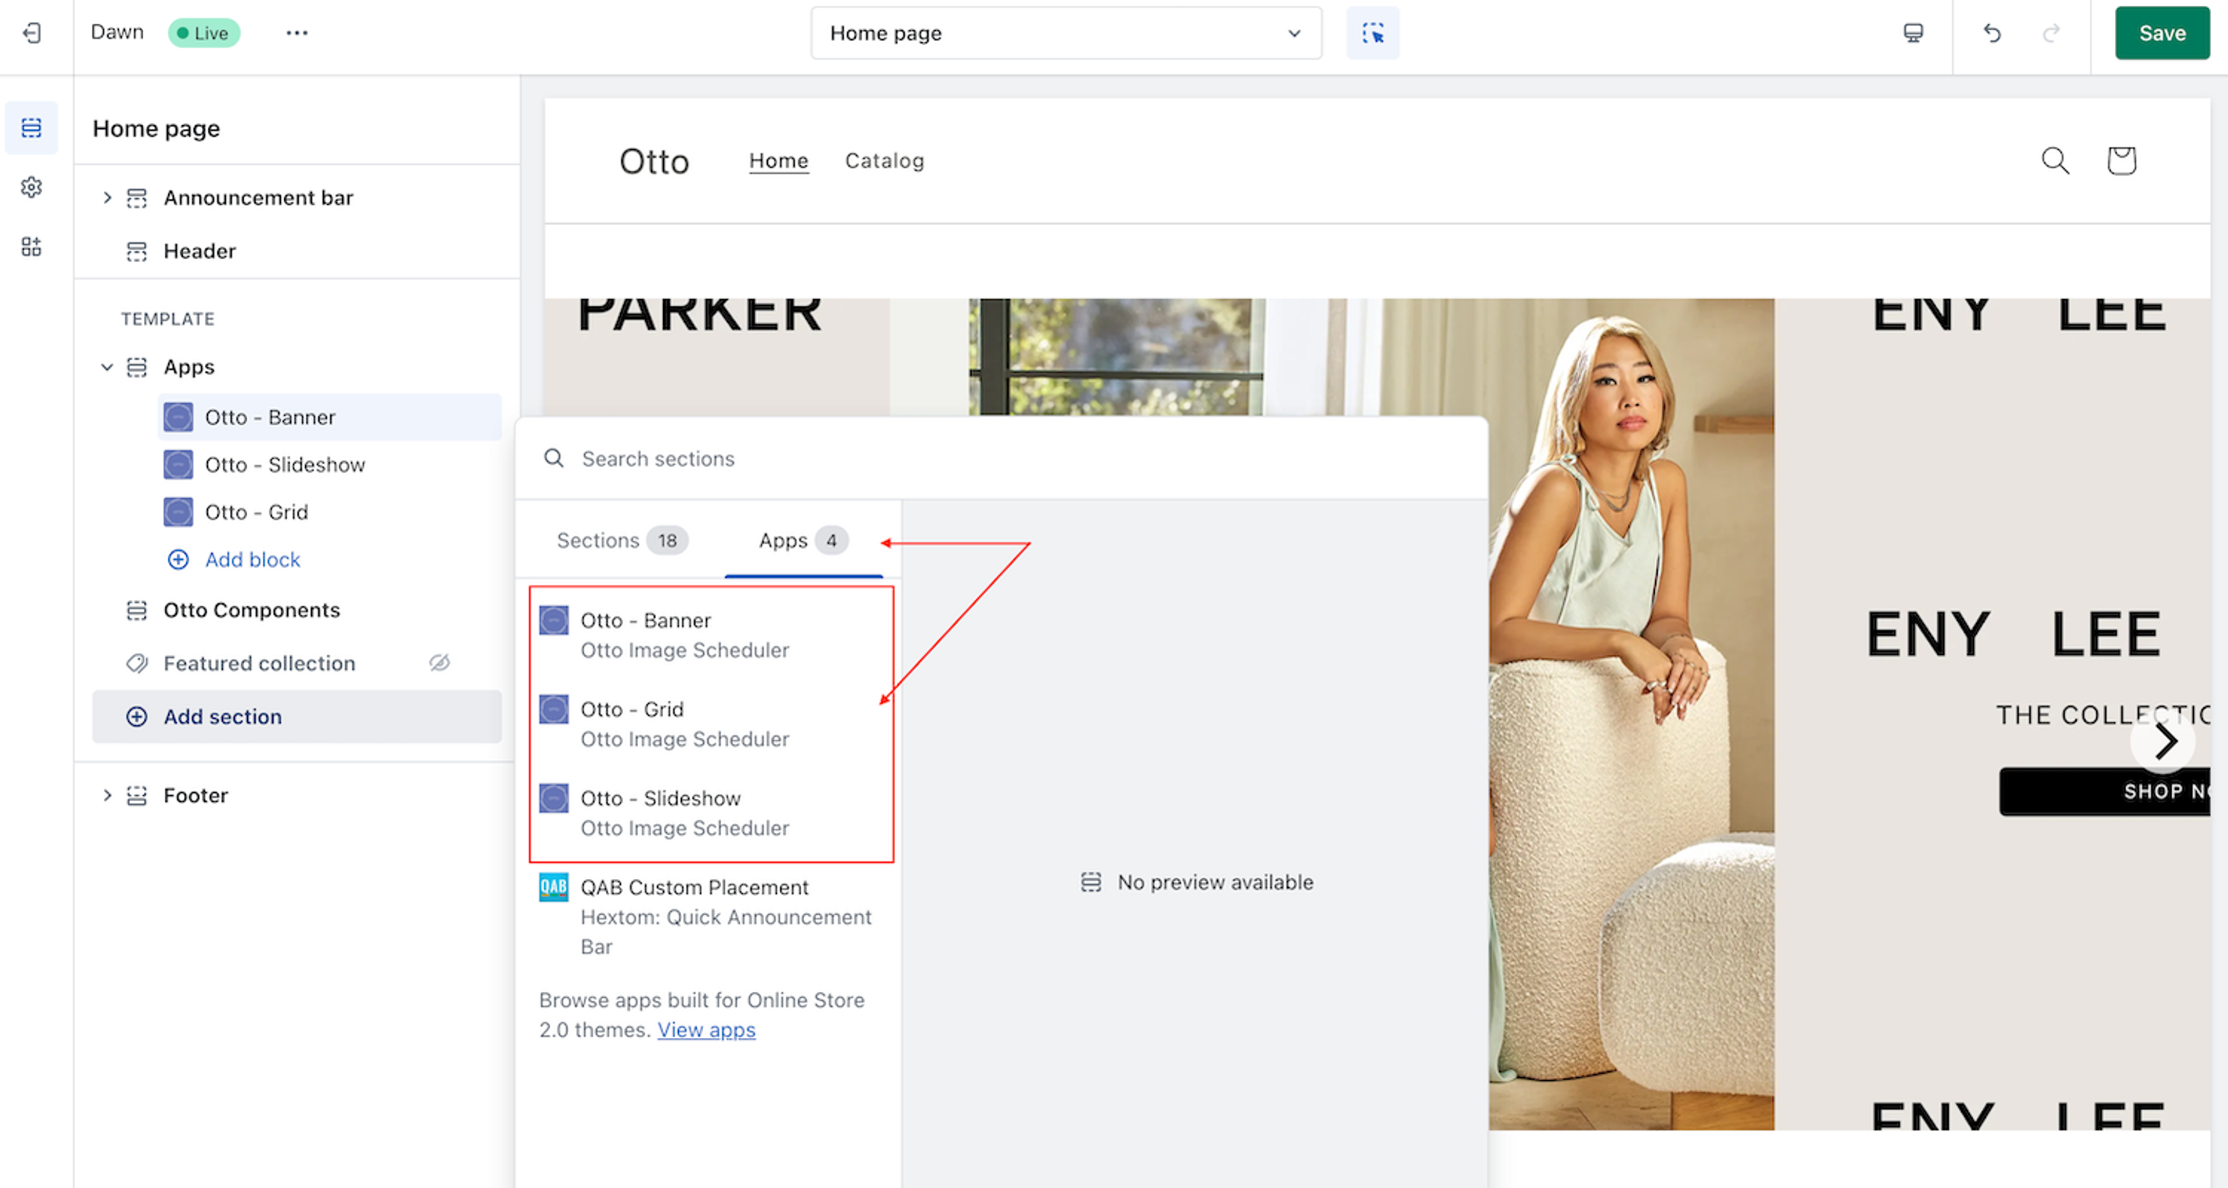Toggle the inspector selection tool icon

point(1372,33)
